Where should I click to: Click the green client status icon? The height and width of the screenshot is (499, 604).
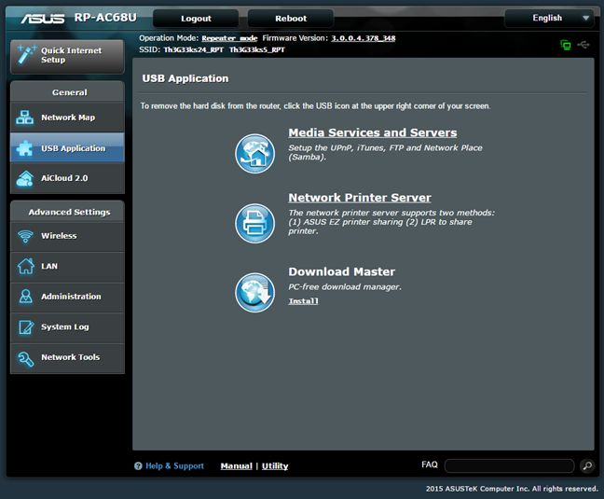click(x=566, y=45)
